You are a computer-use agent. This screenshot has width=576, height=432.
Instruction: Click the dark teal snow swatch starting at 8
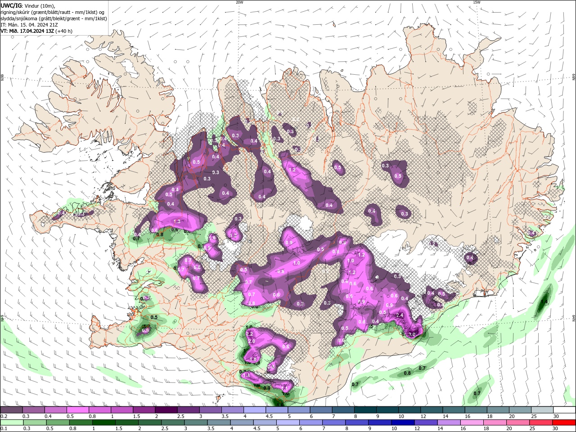[x=365, y=410]
